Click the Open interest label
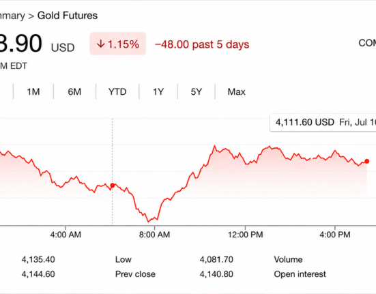The width and height of the screenshot is (376, 294). pyautogui.click(x=300, y=274)
